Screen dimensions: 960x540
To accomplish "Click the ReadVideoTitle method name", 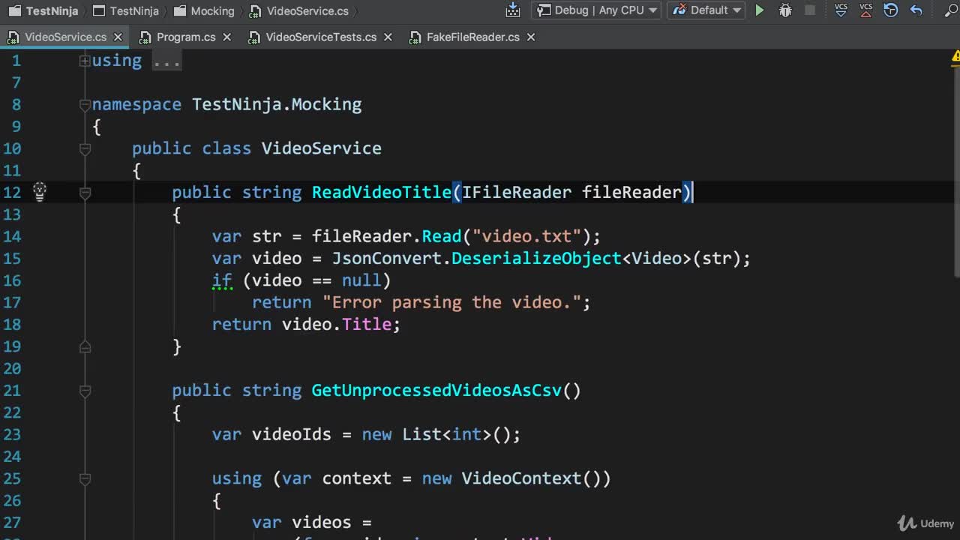I will point(382,192).
